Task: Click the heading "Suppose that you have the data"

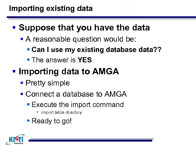Action: 84,28
